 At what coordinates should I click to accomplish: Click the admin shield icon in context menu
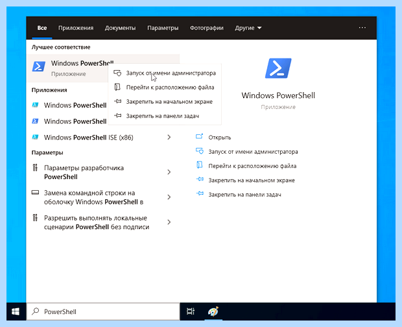pos(117,73)
